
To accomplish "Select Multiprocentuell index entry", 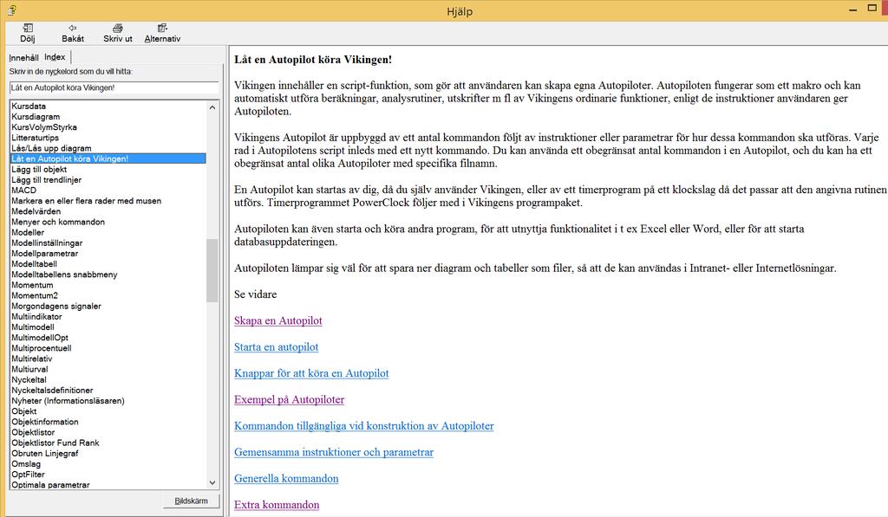I will [x=42, y=348].
